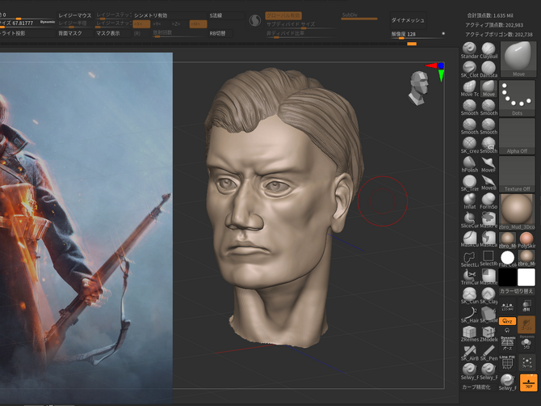This screenshot has height=406, width=541.
Task: Select the Standard sculpting brush
Action: coord(469,50)
